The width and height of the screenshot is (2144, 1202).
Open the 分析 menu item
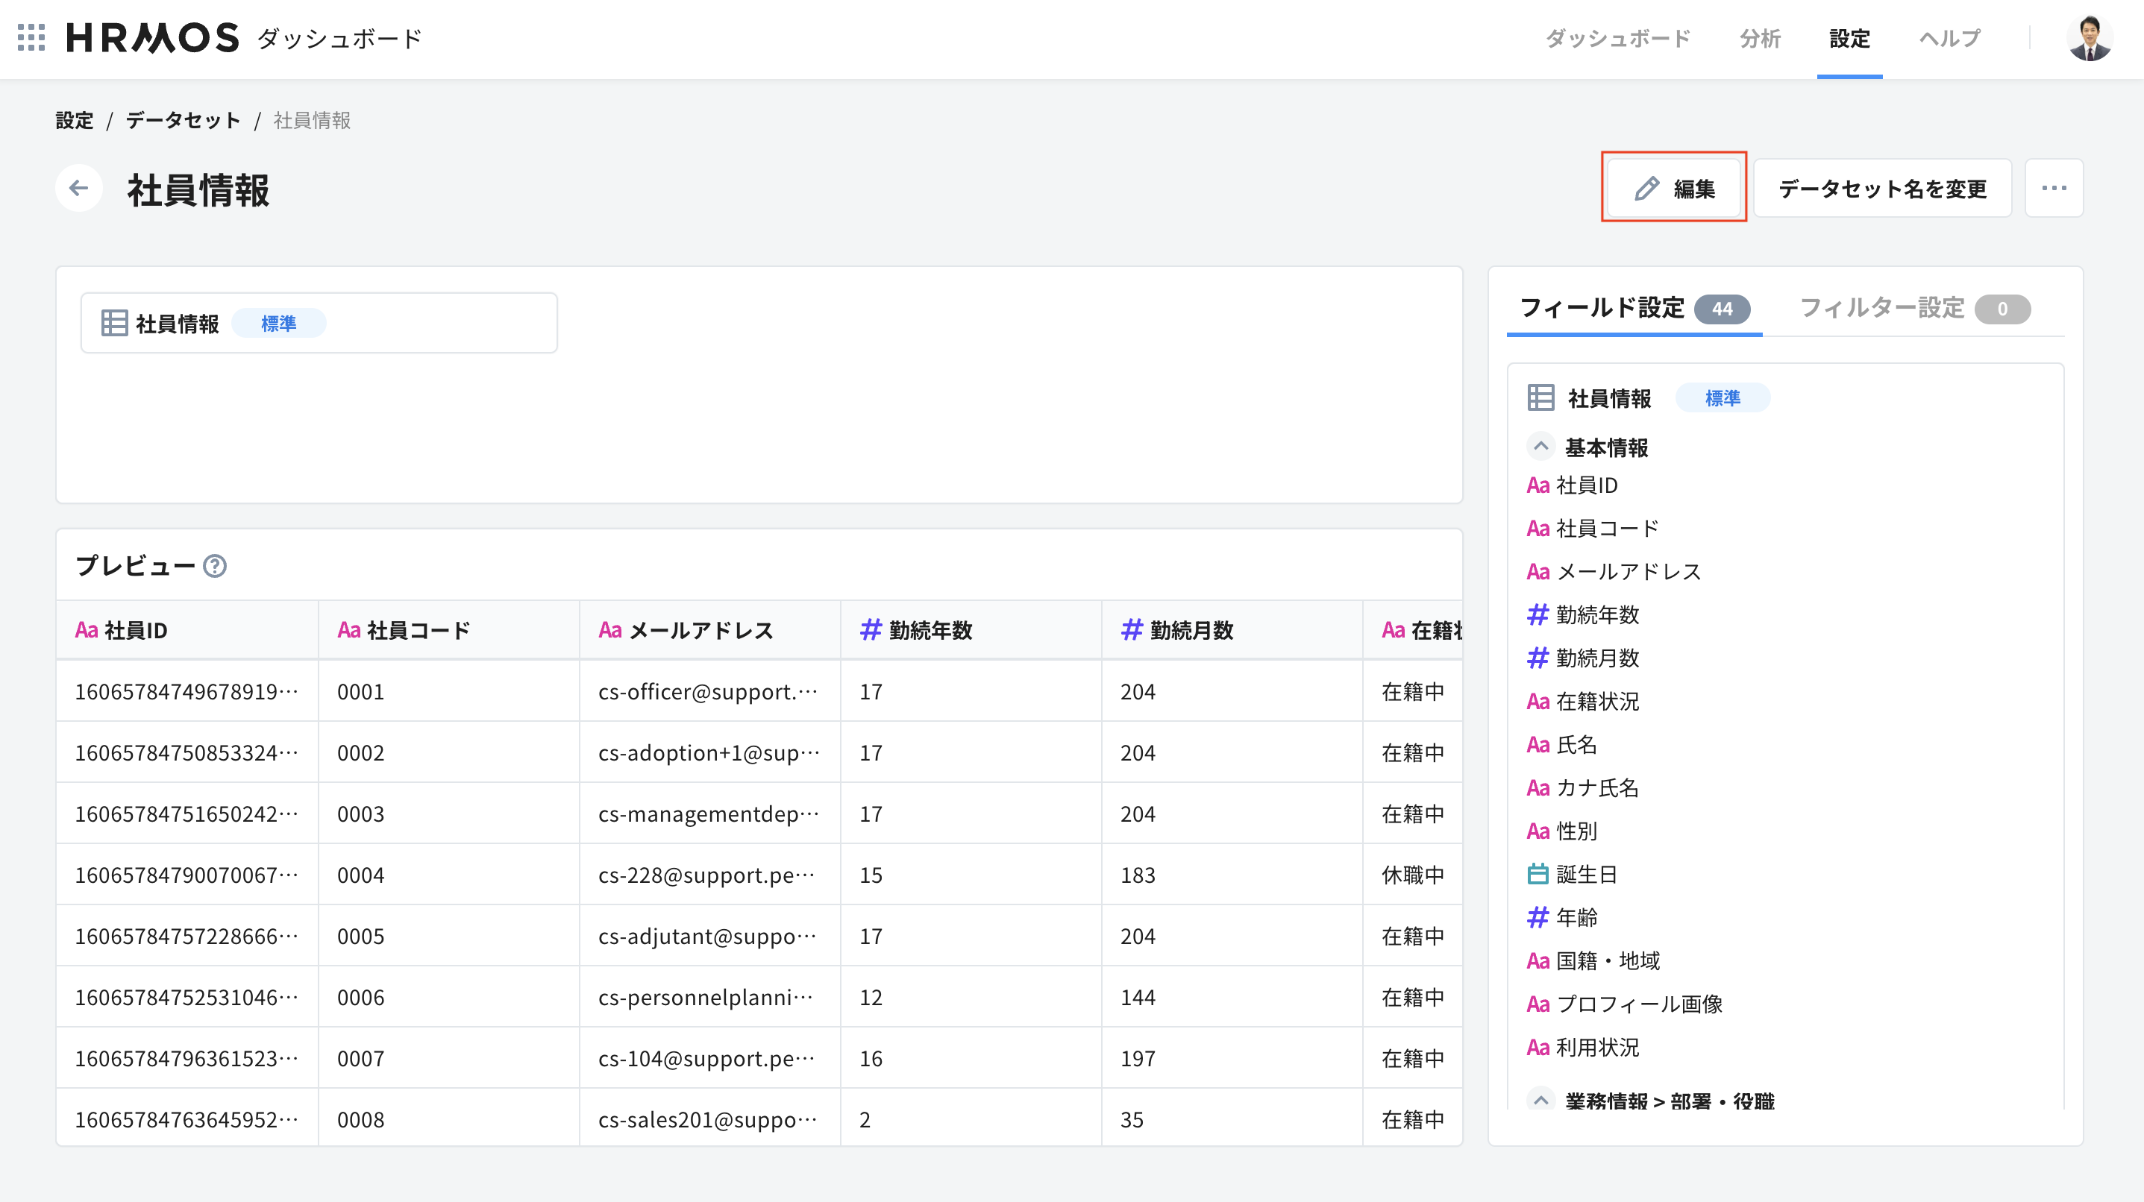[x=1760, y=38]
